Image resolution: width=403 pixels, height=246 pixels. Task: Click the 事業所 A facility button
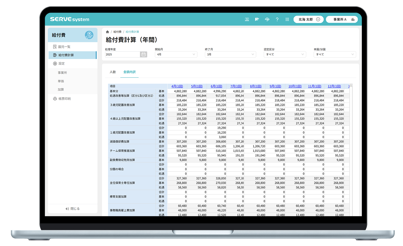(342, 19)
